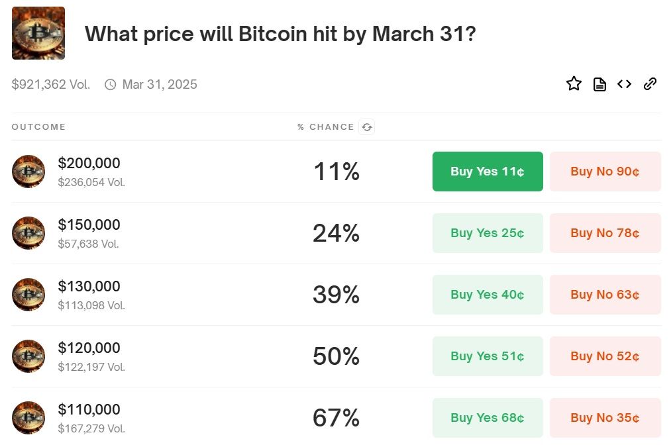
Task: Click the Bitcoin market header image
Action: (38, 33)
